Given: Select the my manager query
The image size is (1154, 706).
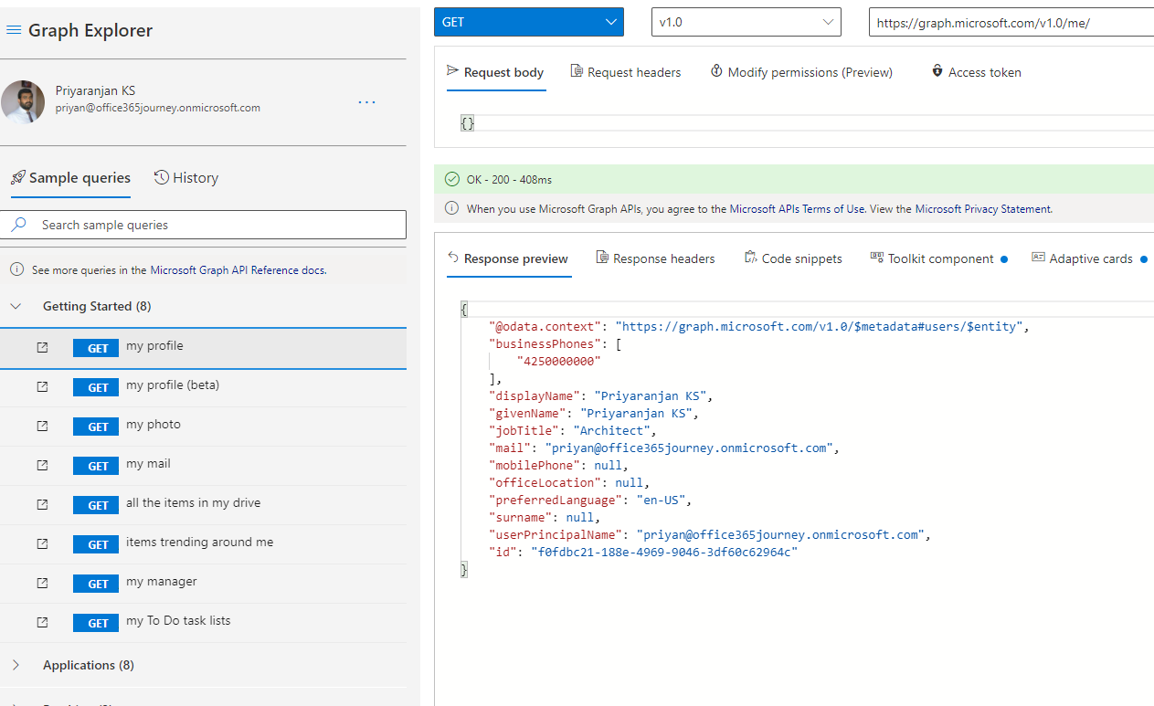Looking at the screenshot, I should [x=203, y=584].
